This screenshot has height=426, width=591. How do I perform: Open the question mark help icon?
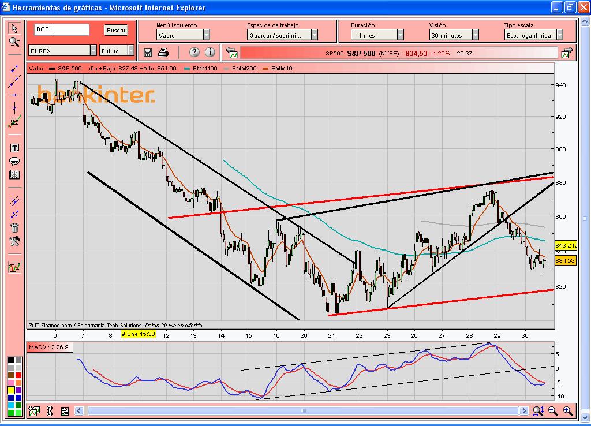coord(194,53)
